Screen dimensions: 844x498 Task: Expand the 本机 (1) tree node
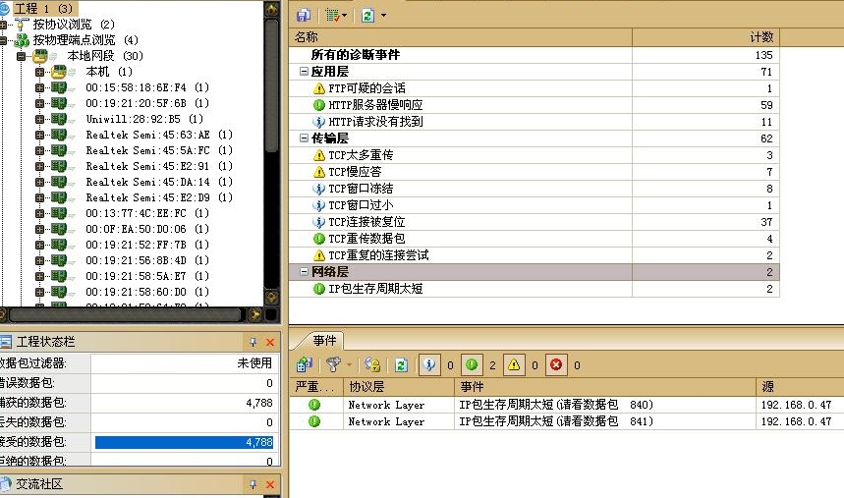[x=39, y=72]
